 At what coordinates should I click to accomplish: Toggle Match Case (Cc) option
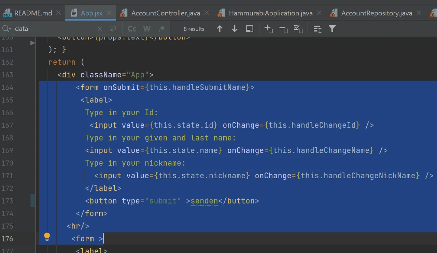(132, 29)
